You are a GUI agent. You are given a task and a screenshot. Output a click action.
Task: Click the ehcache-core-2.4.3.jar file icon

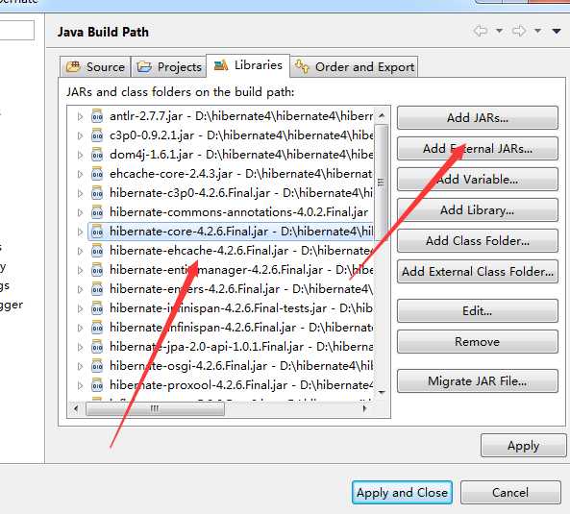(x=97, y=174)
